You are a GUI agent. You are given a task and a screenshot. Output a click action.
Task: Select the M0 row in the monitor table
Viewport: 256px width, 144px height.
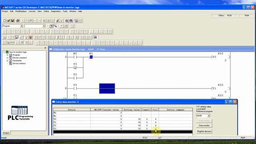coord(123,113)
